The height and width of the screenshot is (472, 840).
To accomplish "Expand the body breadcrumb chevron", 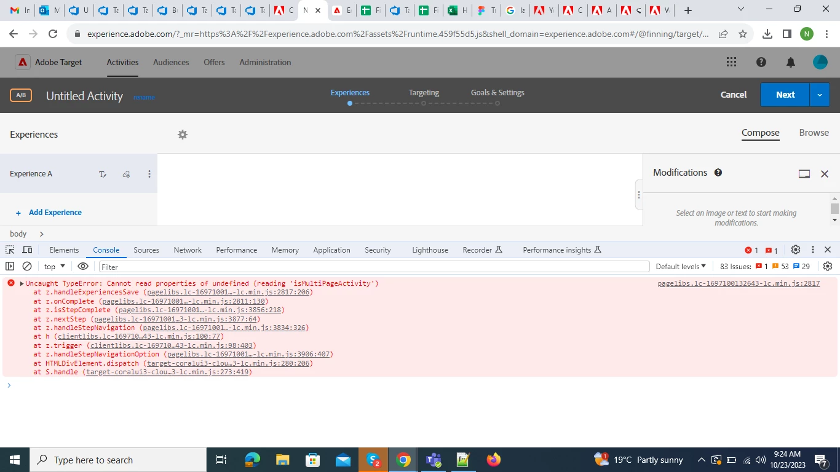I will tap(41, 234).
